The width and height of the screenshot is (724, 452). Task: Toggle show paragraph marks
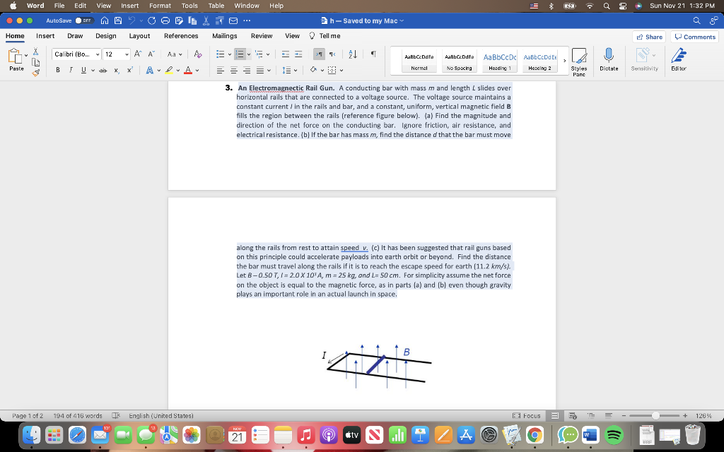[374, 54]
